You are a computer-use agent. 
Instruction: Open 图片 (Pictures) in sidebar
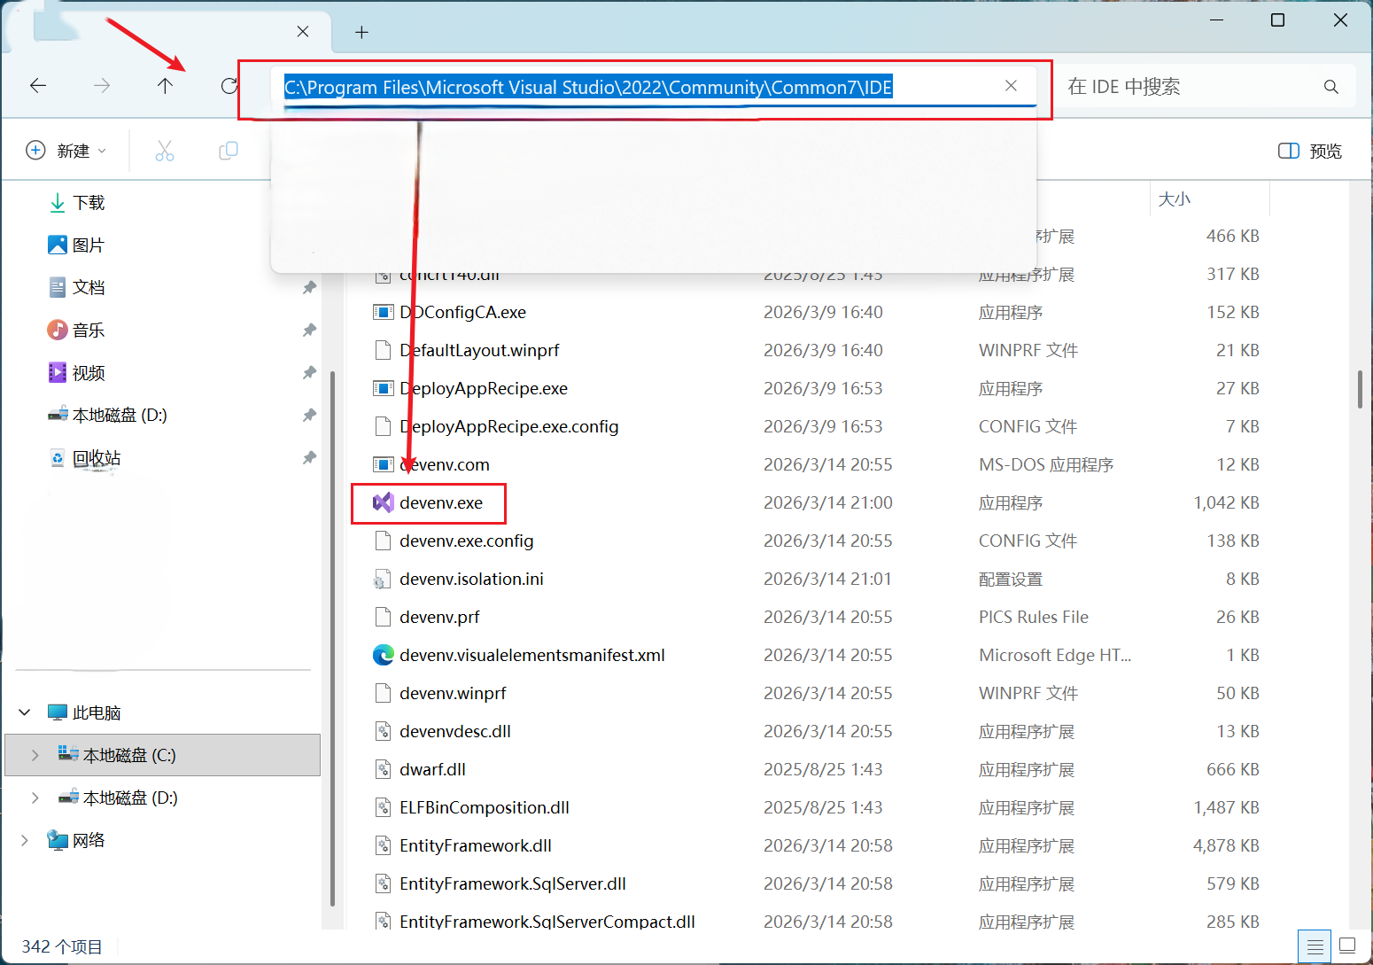coord(76,245)
